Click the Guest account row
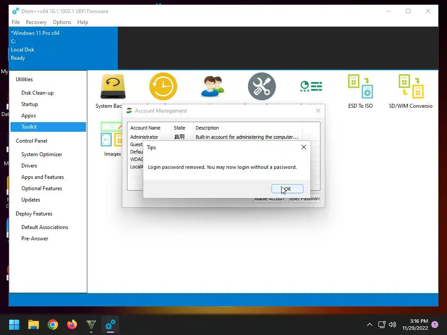Screen dimensions: 447x335 [x=136, y=144]
